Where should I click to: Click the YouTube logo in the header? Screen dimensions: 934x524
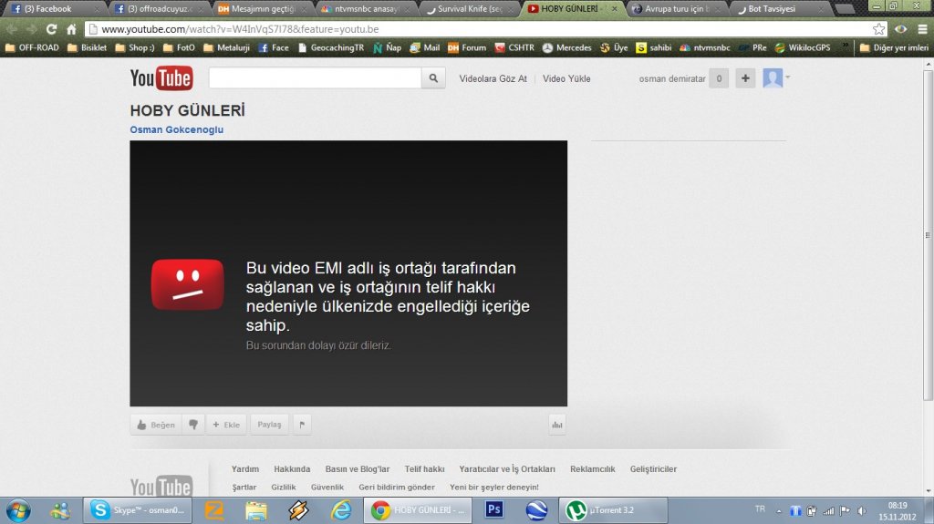tap(161, 78)
